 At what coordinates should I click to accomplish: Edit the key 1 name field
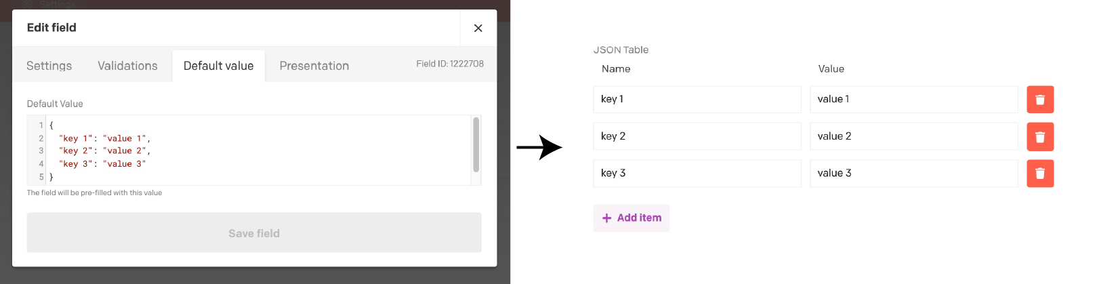697,100
